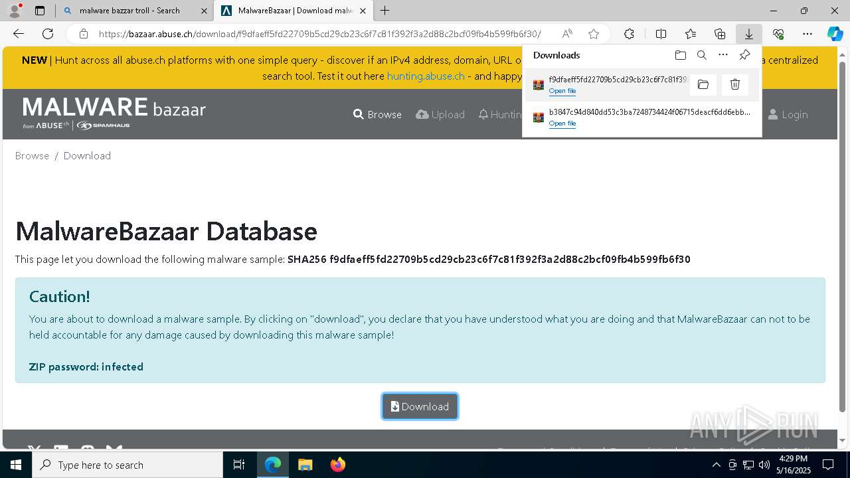Viewport: 850px width, 478px height.
Task: Click the browser Back arrow
Action: (x=19, y=34)
